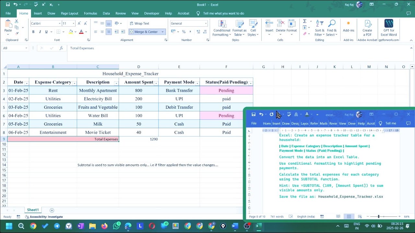The image size is (415, 233).
Task: Open Conditional Formatting in the Styles group
Action: click(222, 28)
